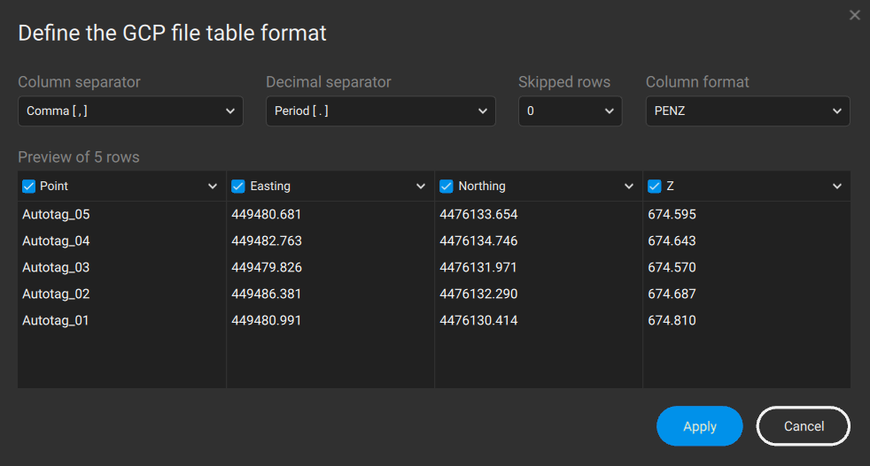
Task: Select the Autotag_05 preview row
Action: [56, 215]
